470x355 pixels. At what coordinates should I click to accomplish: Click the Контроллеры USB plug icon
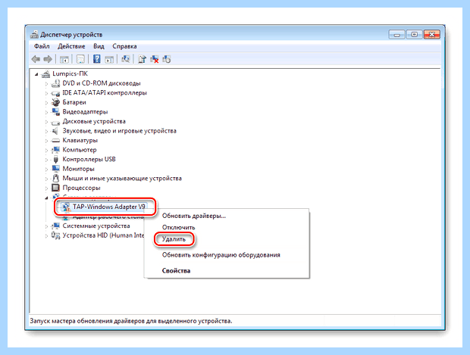(56, 159)
